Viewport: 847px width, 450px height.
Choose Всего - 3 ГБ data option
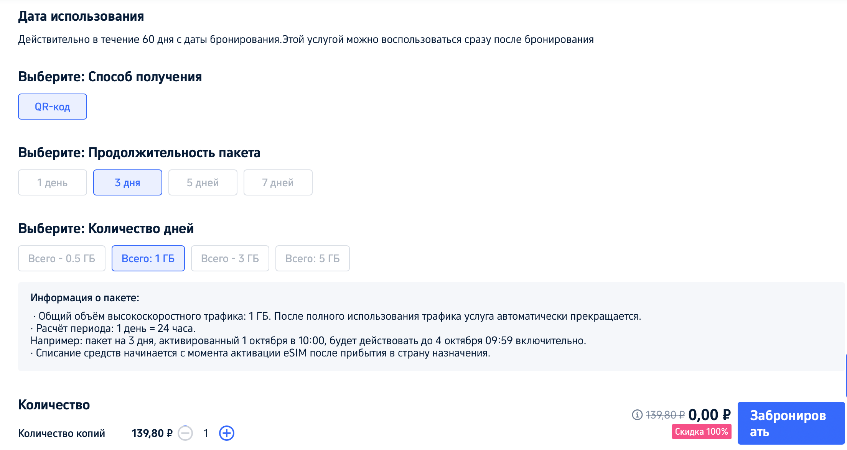[230, 258]
